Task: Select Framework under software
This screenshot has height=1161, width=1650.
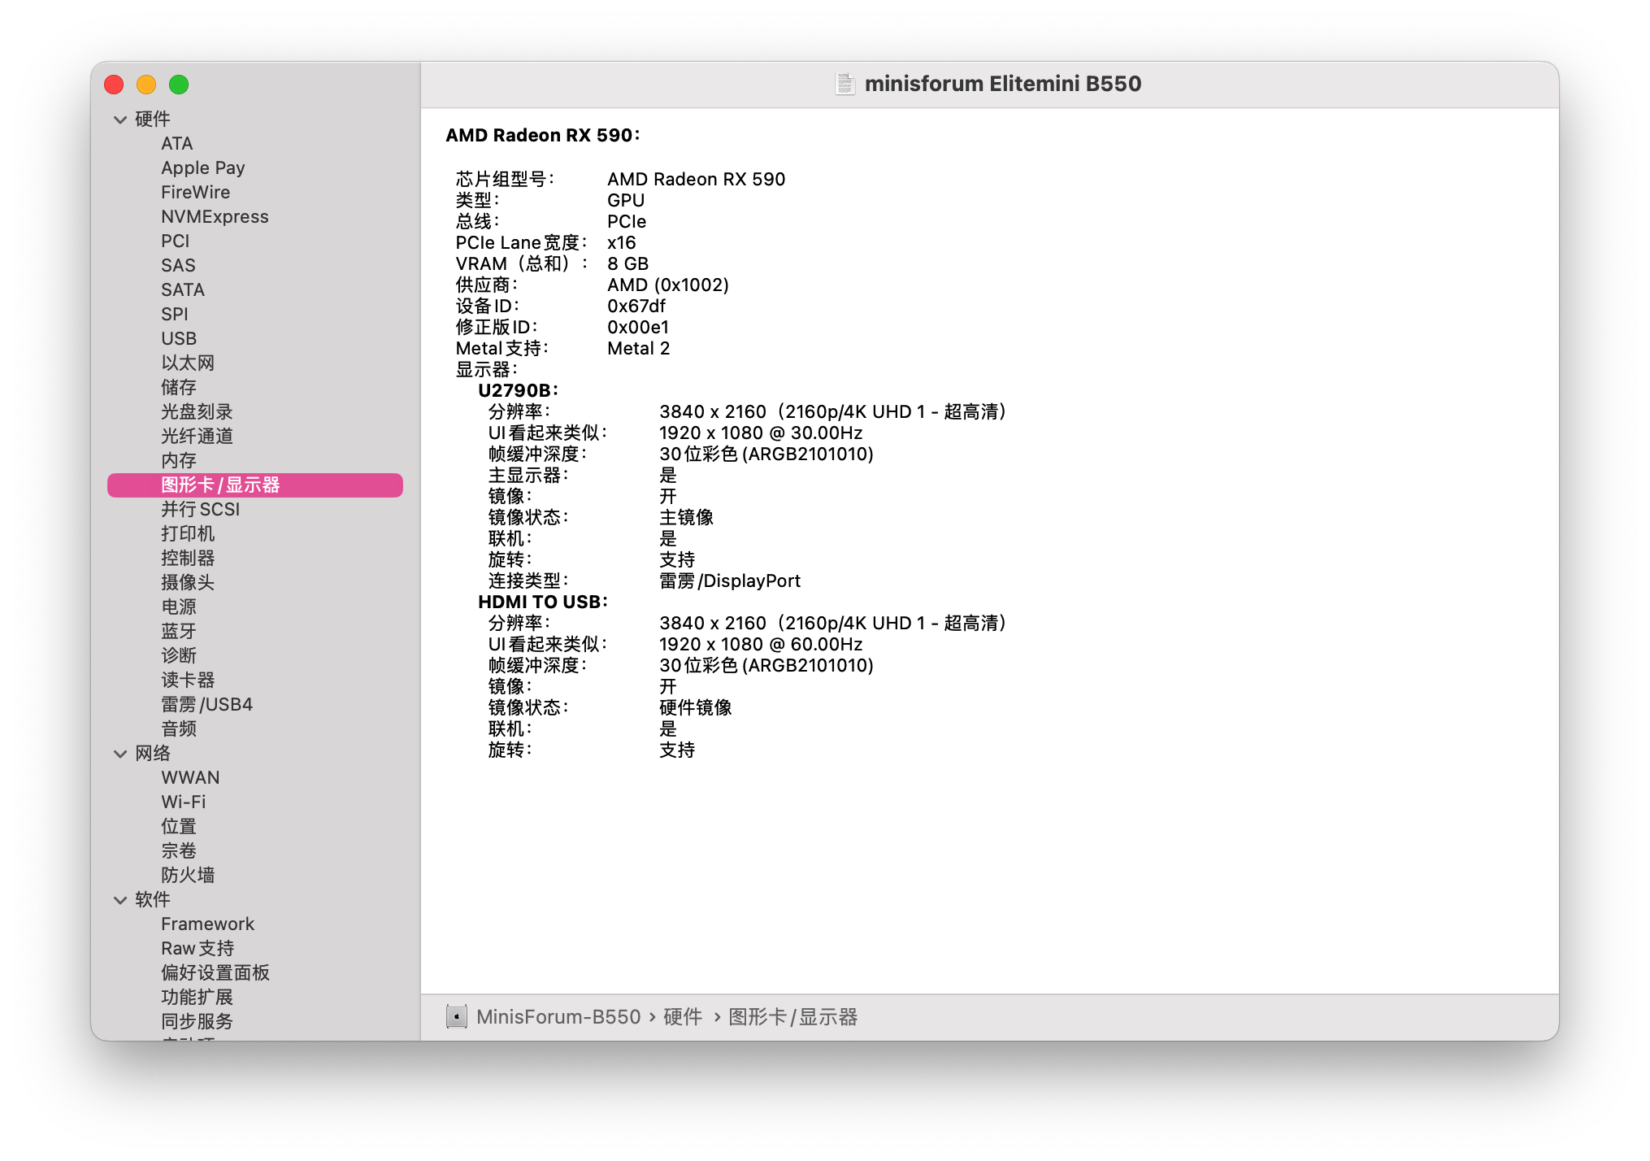Action: (207, 924)
